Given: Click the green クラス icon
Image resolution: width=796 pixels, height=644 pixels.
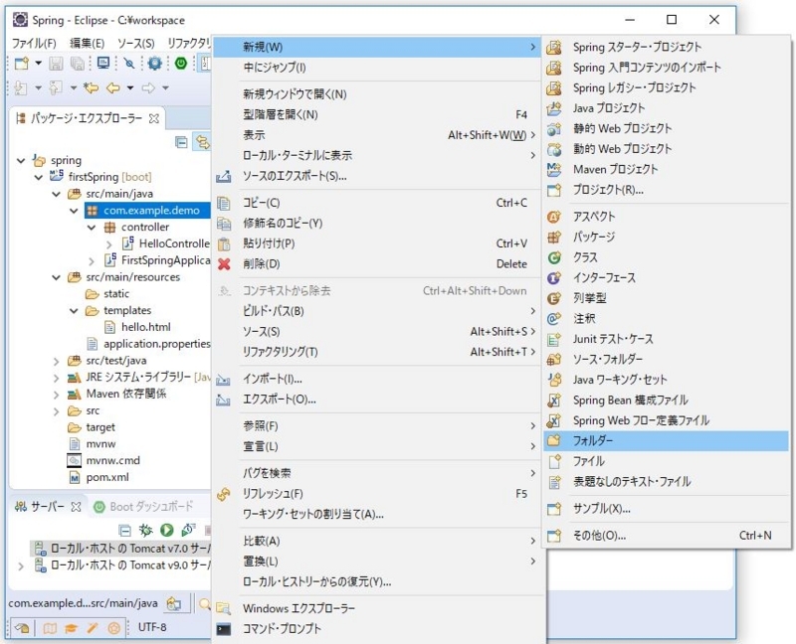Looking at the screenshot, I should [x=554, y=257].
